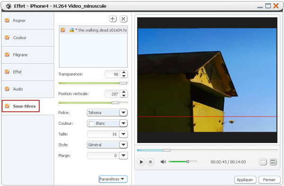
Task: Click the green volume slider
Action: coord(183,161)
